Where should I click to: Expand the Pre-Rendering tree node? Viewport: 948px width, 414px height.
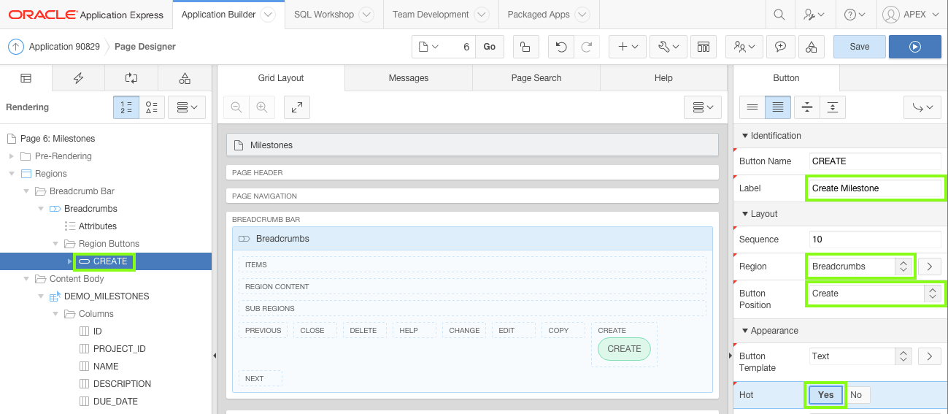(12, 156)
